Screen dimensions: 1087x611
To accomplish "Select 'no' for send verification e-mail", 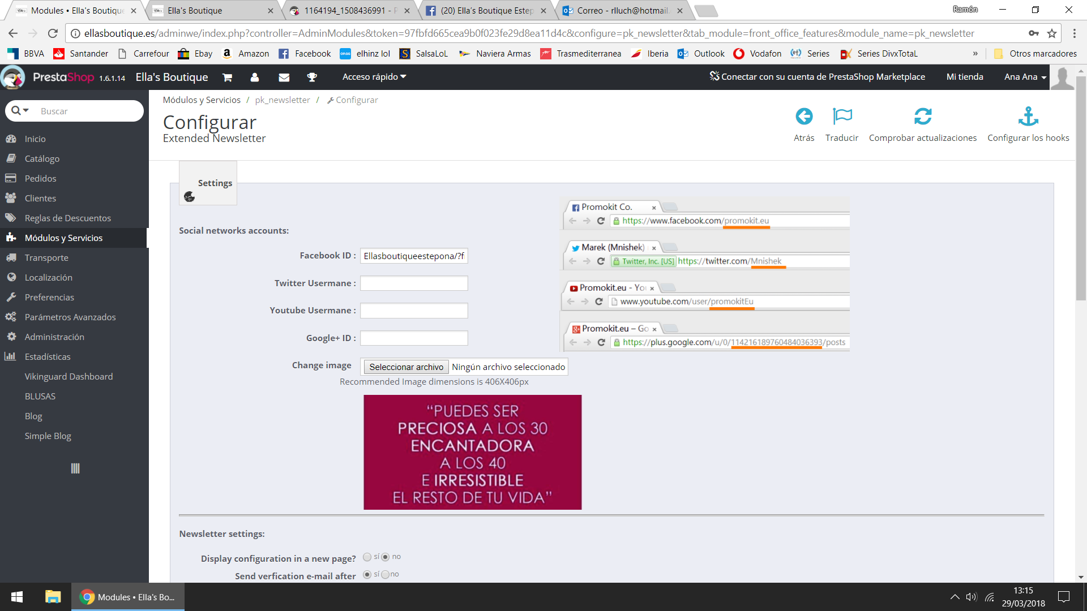I will [386, 575].
